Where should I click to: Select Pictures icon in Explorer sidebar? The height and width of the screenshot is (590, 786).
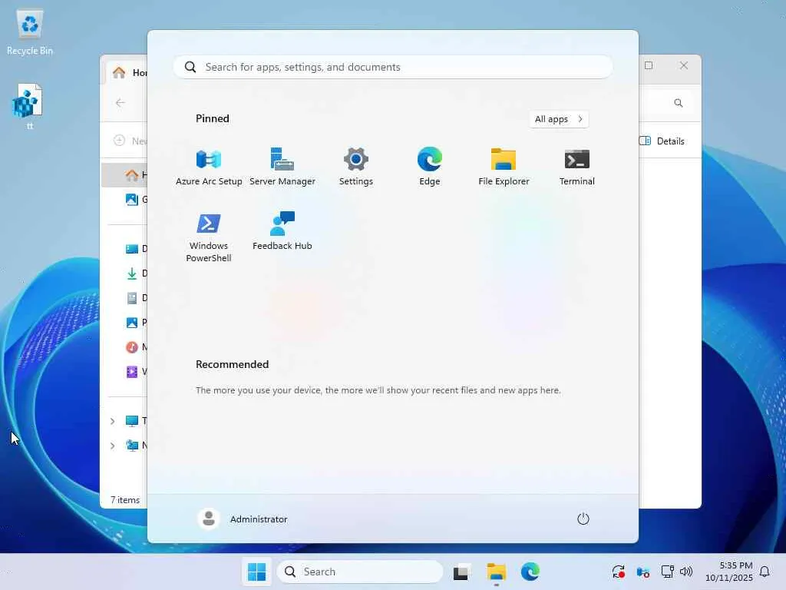pyautogui.click(x=132, y=323)
